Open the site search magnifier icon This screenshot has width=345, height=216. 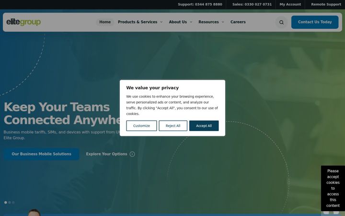click(x=281, y=22)
